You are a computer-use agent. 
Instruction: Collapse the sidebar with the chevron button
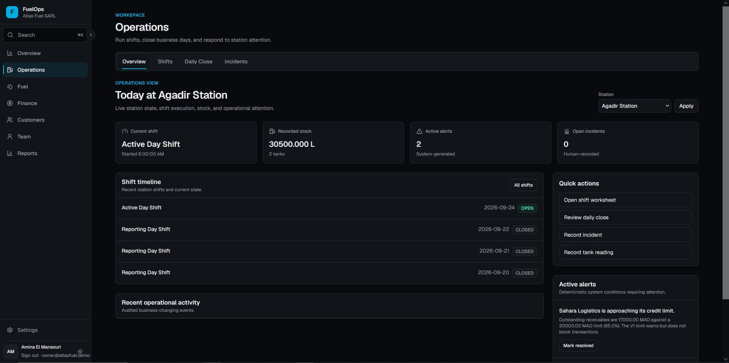[x=91, y=35]
